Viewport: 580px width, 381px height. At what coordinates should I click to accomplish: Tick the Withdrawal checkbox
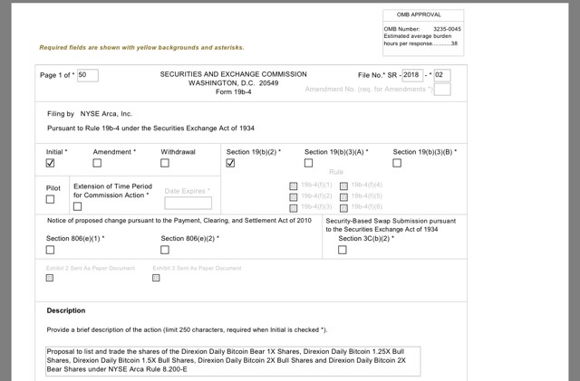coord(165,163)
